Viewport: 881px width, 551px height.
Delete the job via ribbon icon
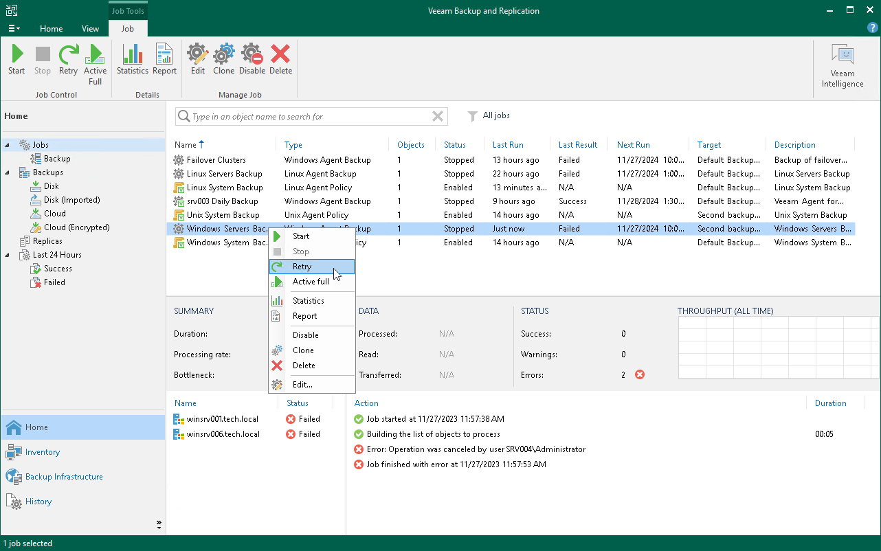click(x=280, y=60)
